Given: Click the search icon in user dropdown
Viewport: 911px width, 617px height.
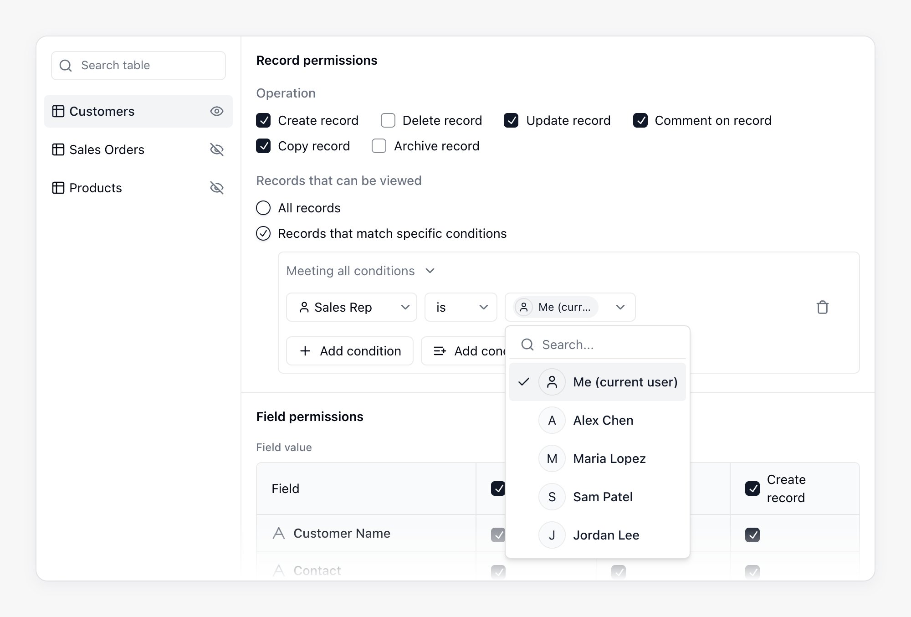Looking at the screenshot, I should [527, 344].
